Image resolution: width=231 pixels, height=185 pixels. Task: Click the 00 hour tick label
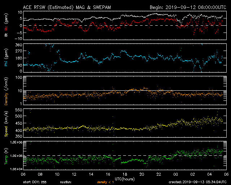point(176,174)
